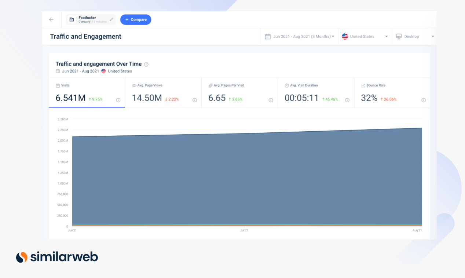
Task: Click the Footlocker company building icon
Action: point(72,19)
